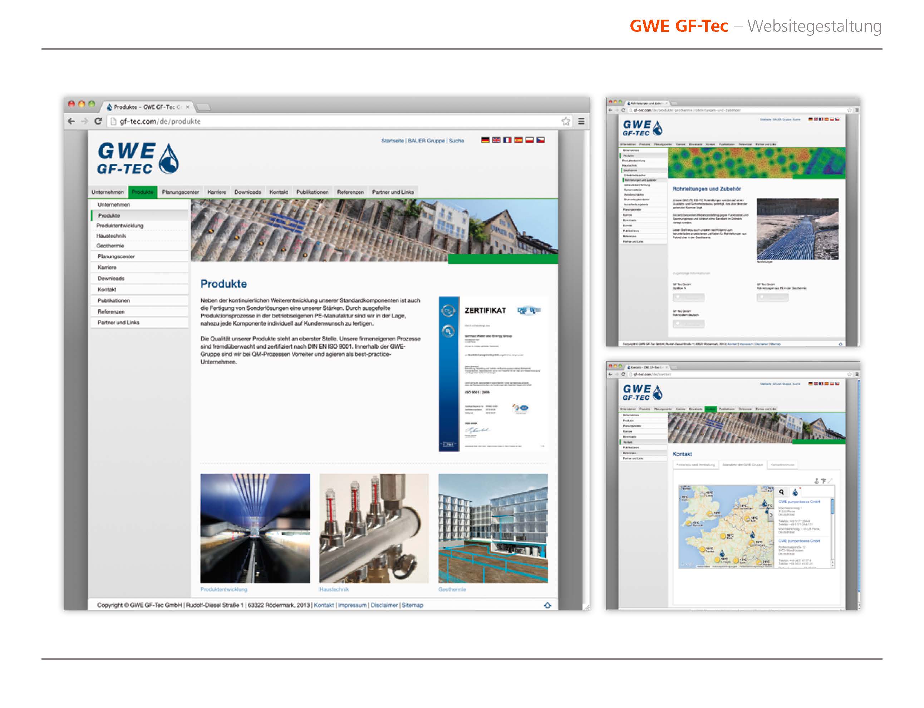Open the Geothermie caption link under the rendering
924x708 pixels.
tap(452, 589)
